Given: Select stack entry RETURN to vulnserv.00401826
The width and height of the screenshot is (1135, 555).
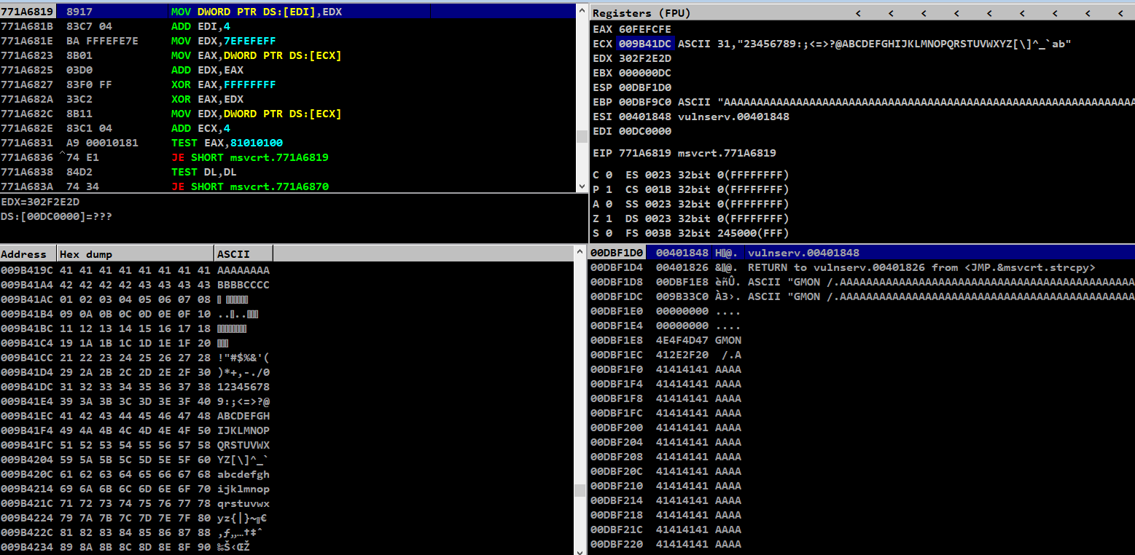Looking at the screenshot, I should [862, 267].
